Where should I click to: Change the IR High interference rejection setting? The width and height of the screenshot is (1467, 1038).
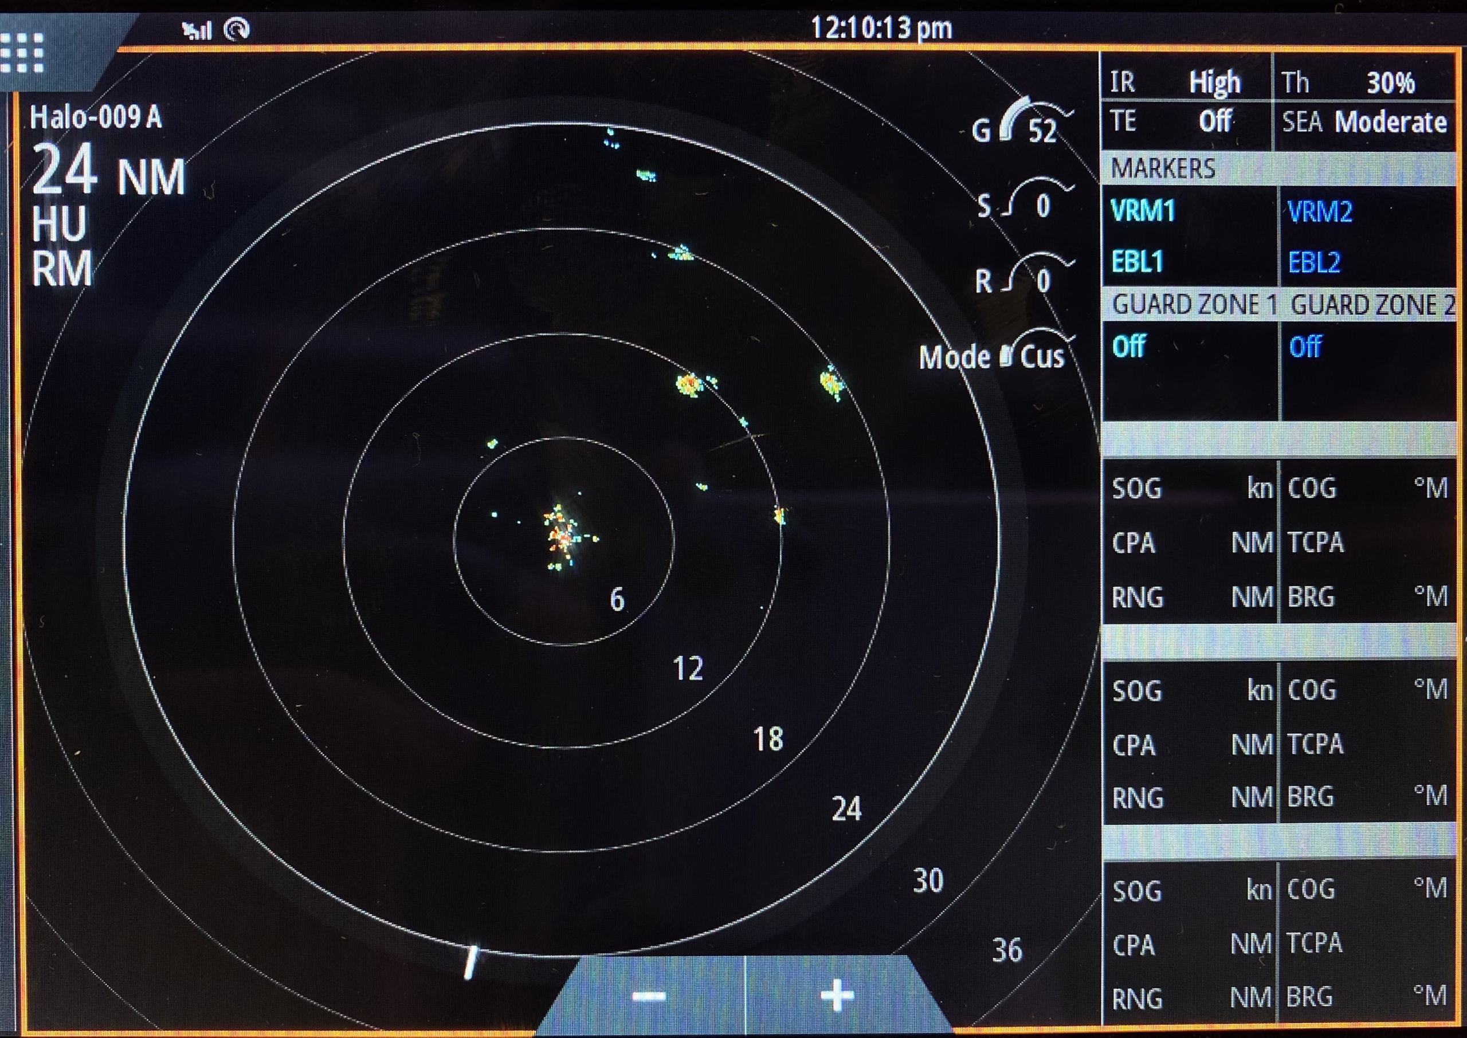tap(1186, 81)
